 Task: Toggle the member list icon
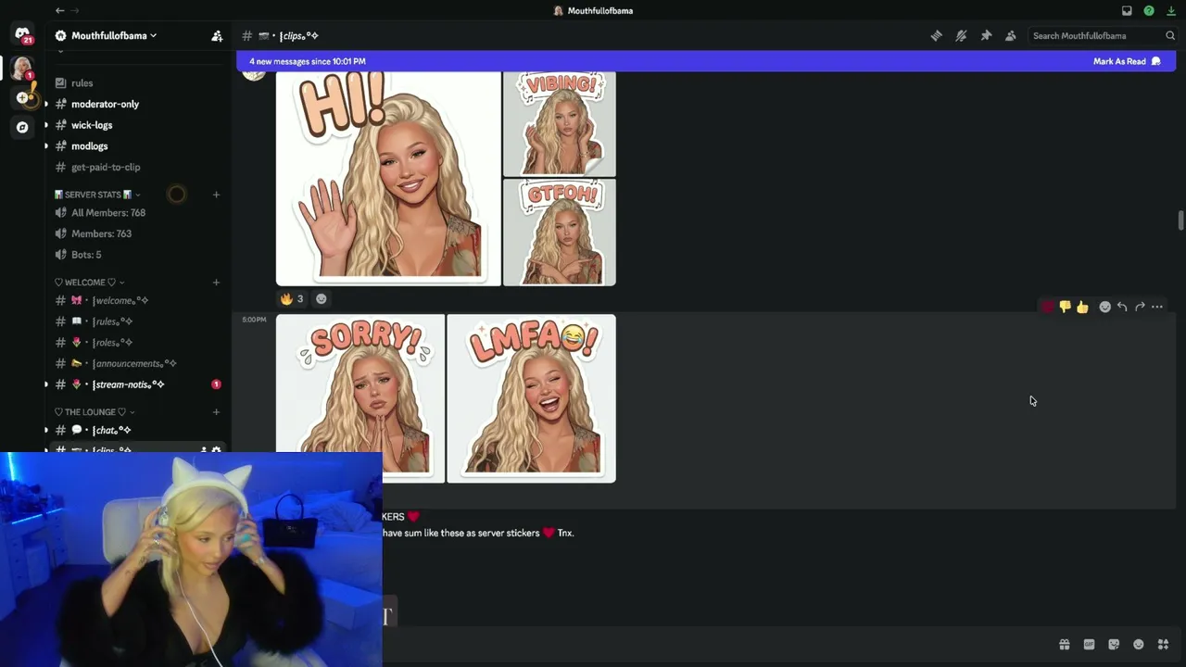(x=1011, y=35)
